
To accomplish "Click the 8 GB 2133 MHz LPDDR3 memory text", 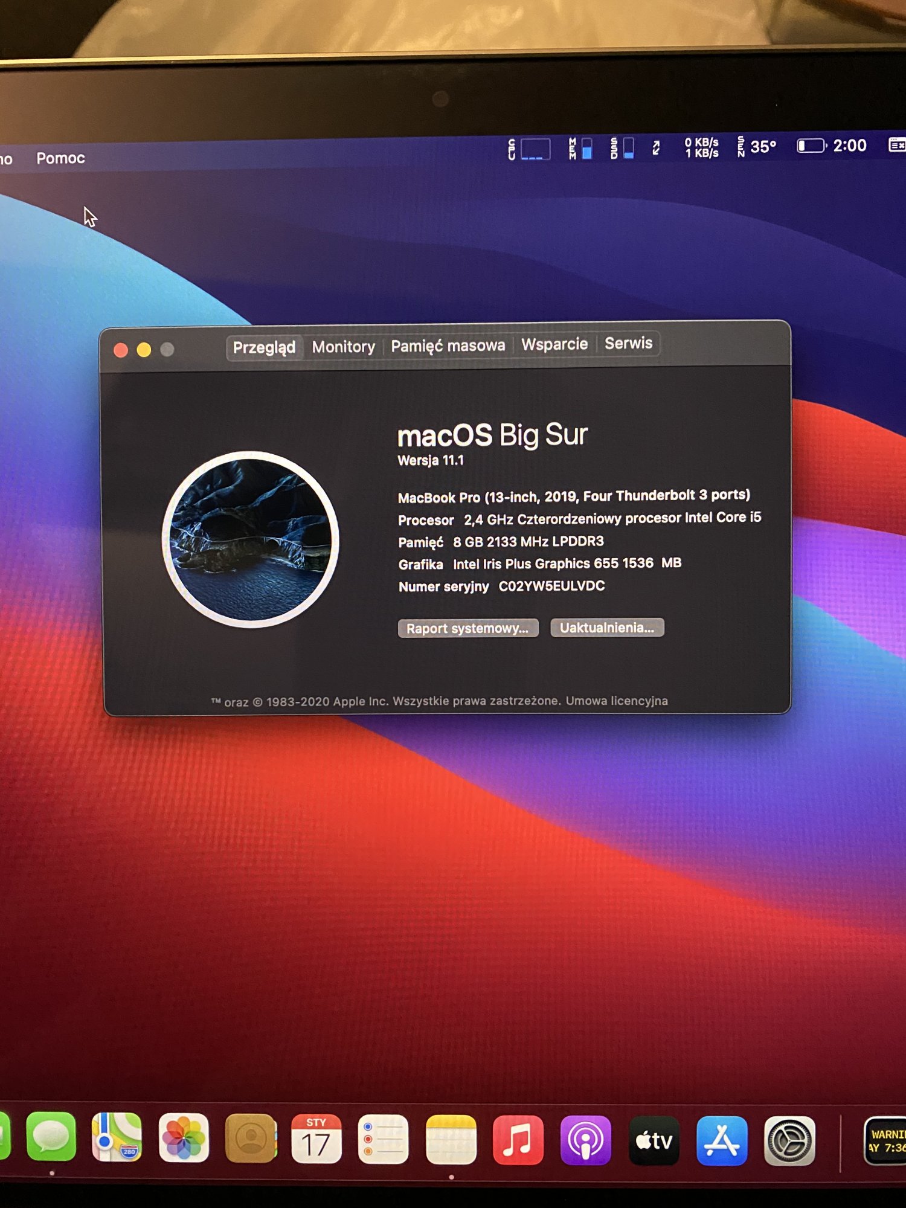I will [x=528, y=541].
